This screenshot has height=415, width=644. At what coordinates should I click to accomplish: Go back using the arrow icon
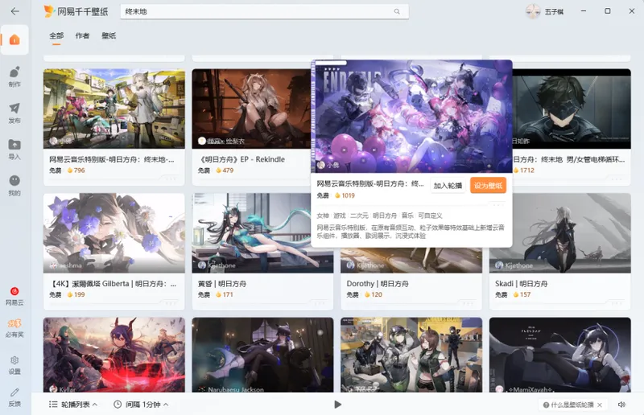[x=14, y=11]
